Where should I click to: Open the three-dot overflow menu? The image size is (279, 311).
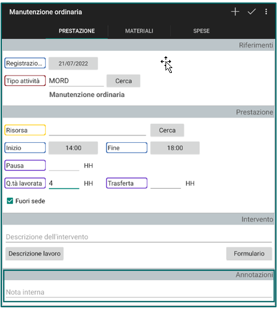point(266,12)
